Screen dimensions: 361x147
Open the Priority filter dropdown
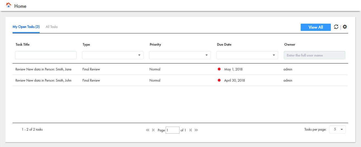[180, 55]
